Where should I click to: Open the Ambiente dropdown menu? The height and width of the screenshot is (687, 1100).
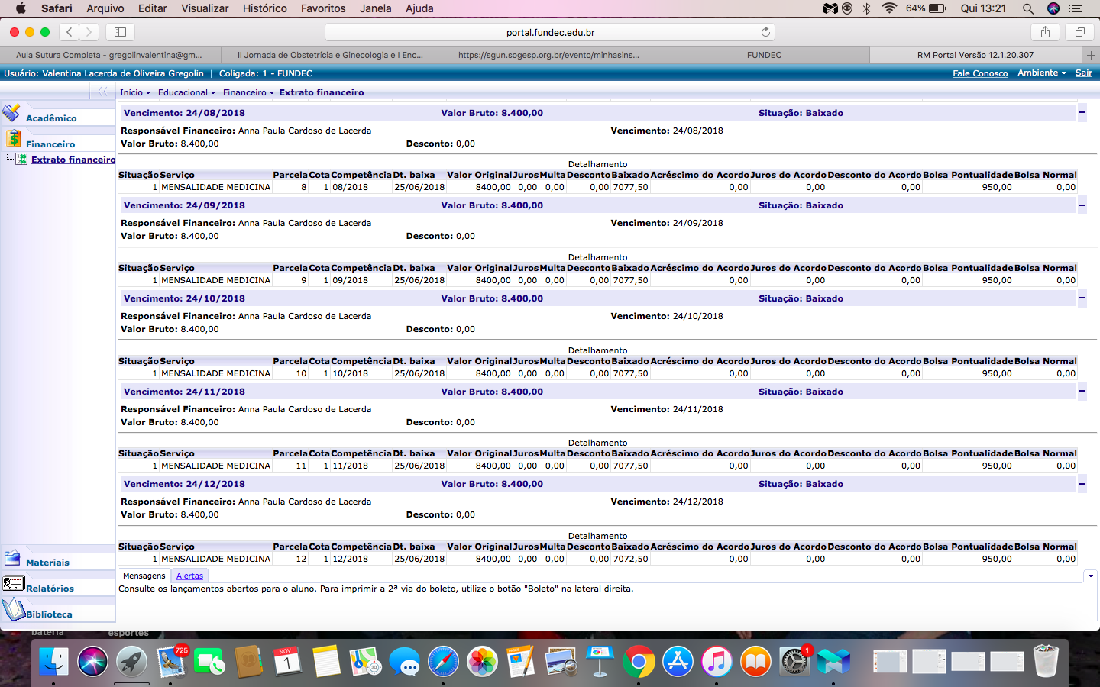tap(1041, 73)
